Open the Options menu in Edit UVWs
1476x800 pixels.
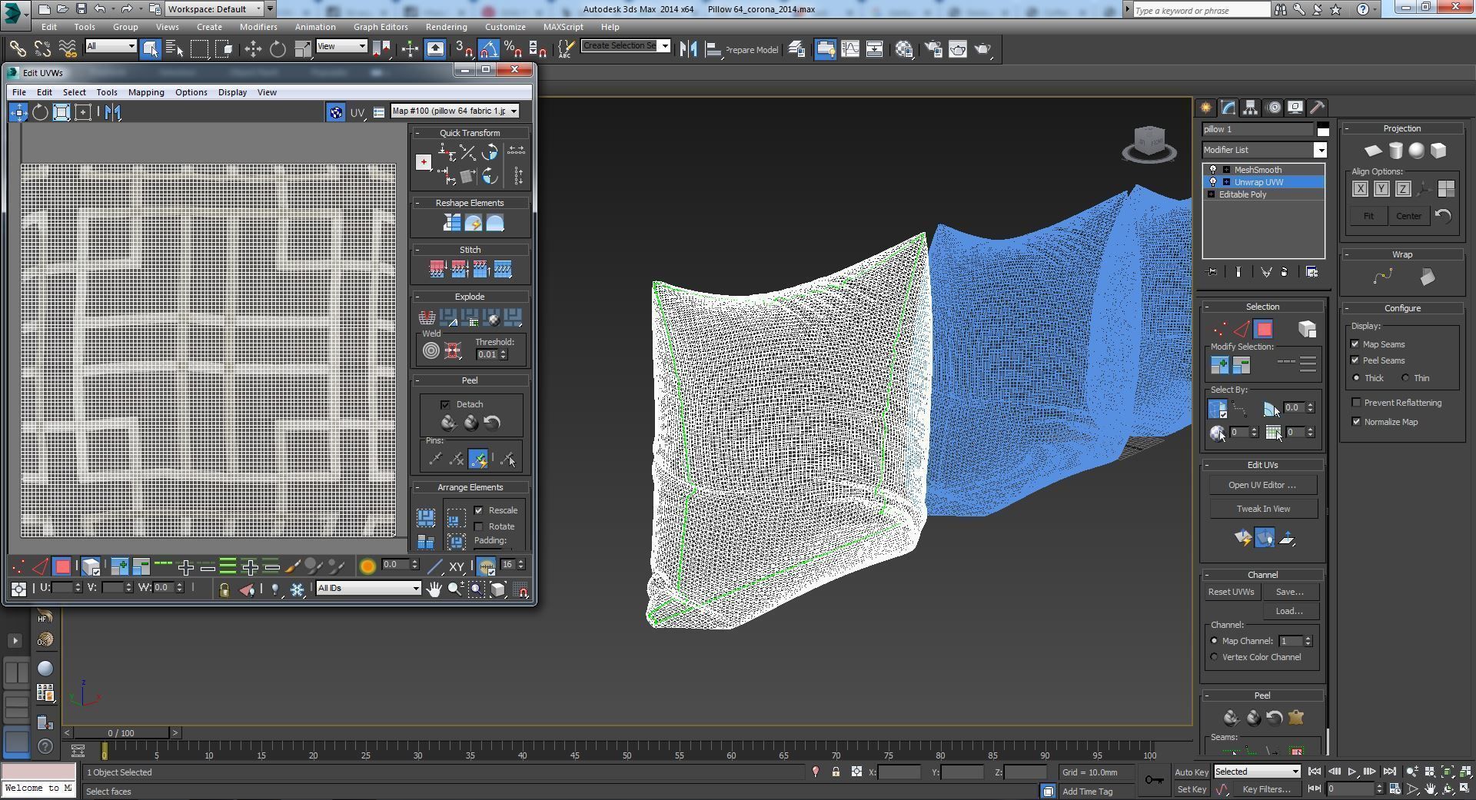pos(191,92)
